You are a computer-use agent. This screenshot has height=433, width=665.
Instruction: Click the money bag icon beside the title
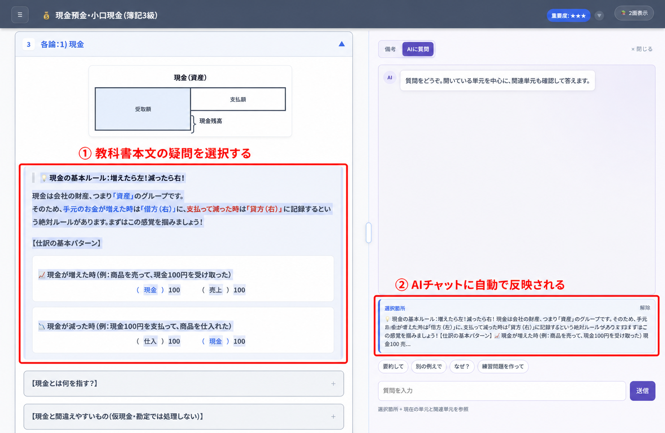point(46,15)
